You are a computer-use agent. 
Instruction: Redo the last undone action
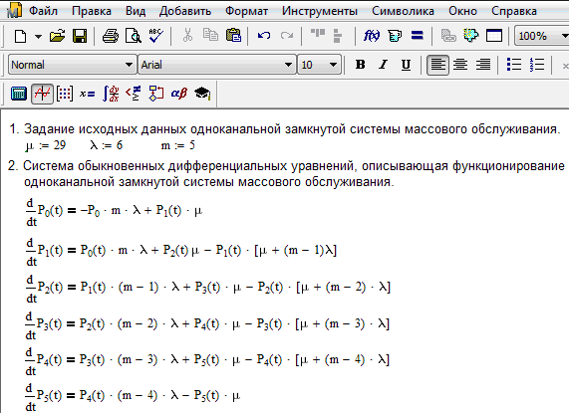coord(287,36)
